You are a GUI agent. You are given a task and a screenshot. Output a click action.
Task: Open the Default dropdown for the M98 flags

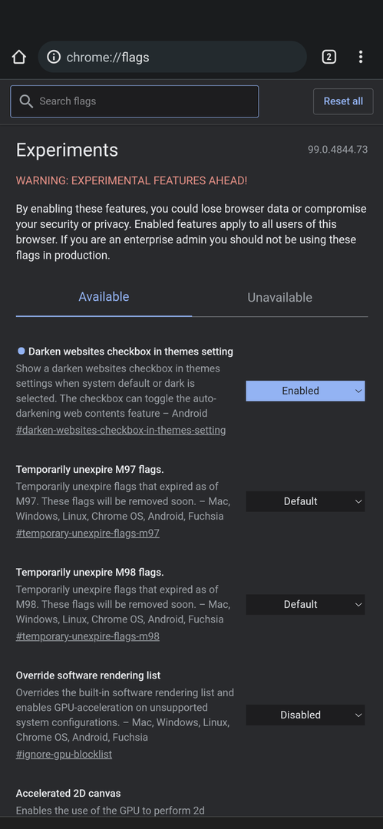point(305,604)
